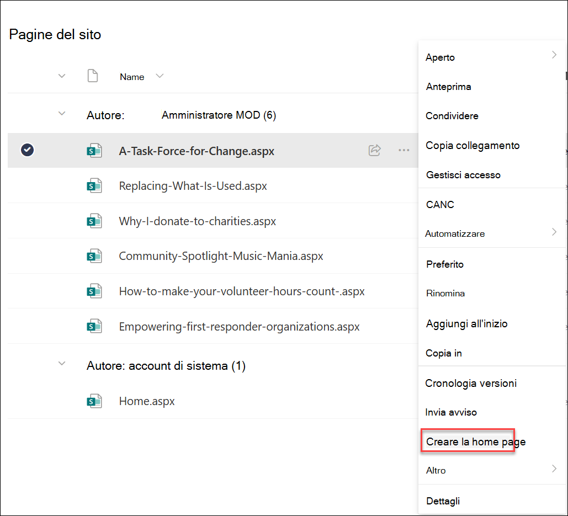Click the page icon of Community-Spotlight-Music-Mania.aspx
The image size is (568, 516).
point(94,256)
